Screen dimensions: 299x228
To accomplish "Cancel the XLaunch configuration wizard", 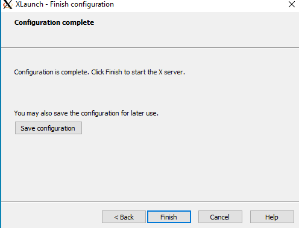I will (x=220, y=217).
